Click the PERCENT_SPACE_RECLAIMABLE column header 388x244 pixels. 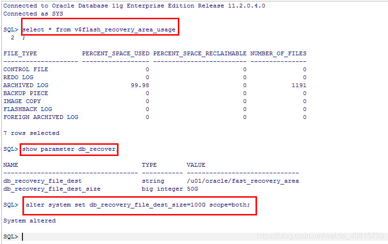(x=200, y=53)
